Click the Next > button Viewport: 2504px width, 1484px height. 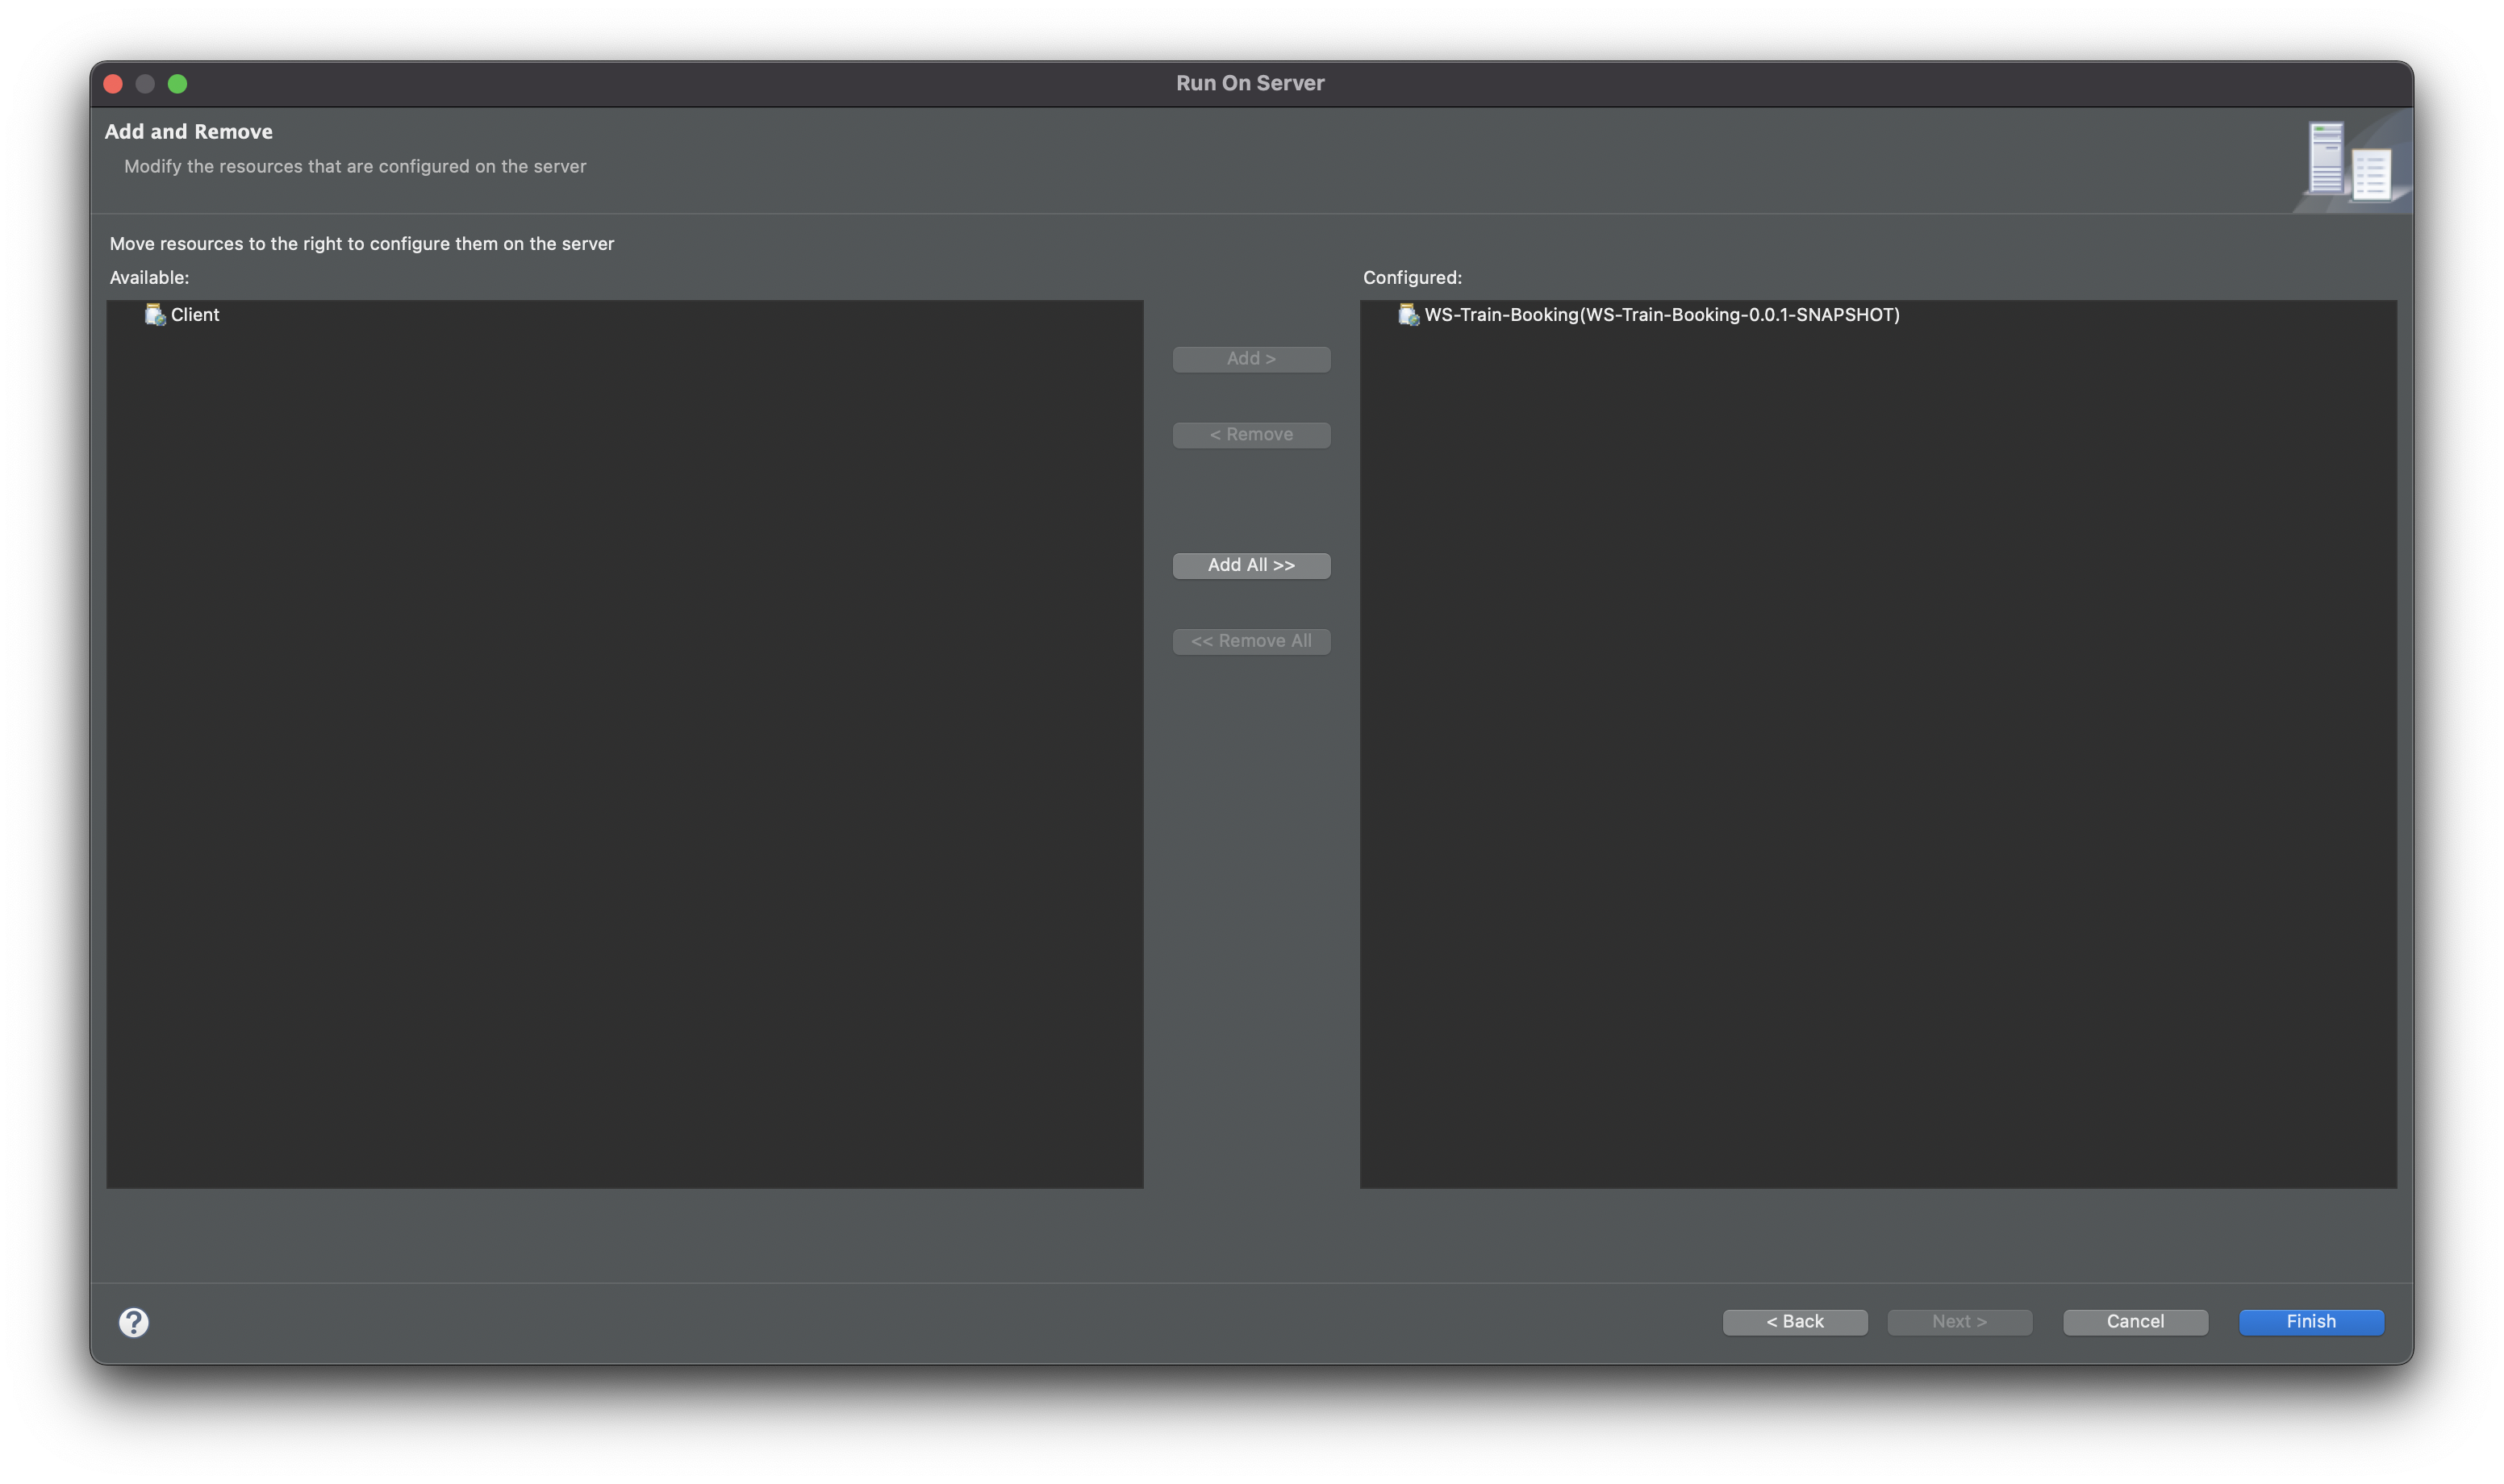pos(1959,1322)
